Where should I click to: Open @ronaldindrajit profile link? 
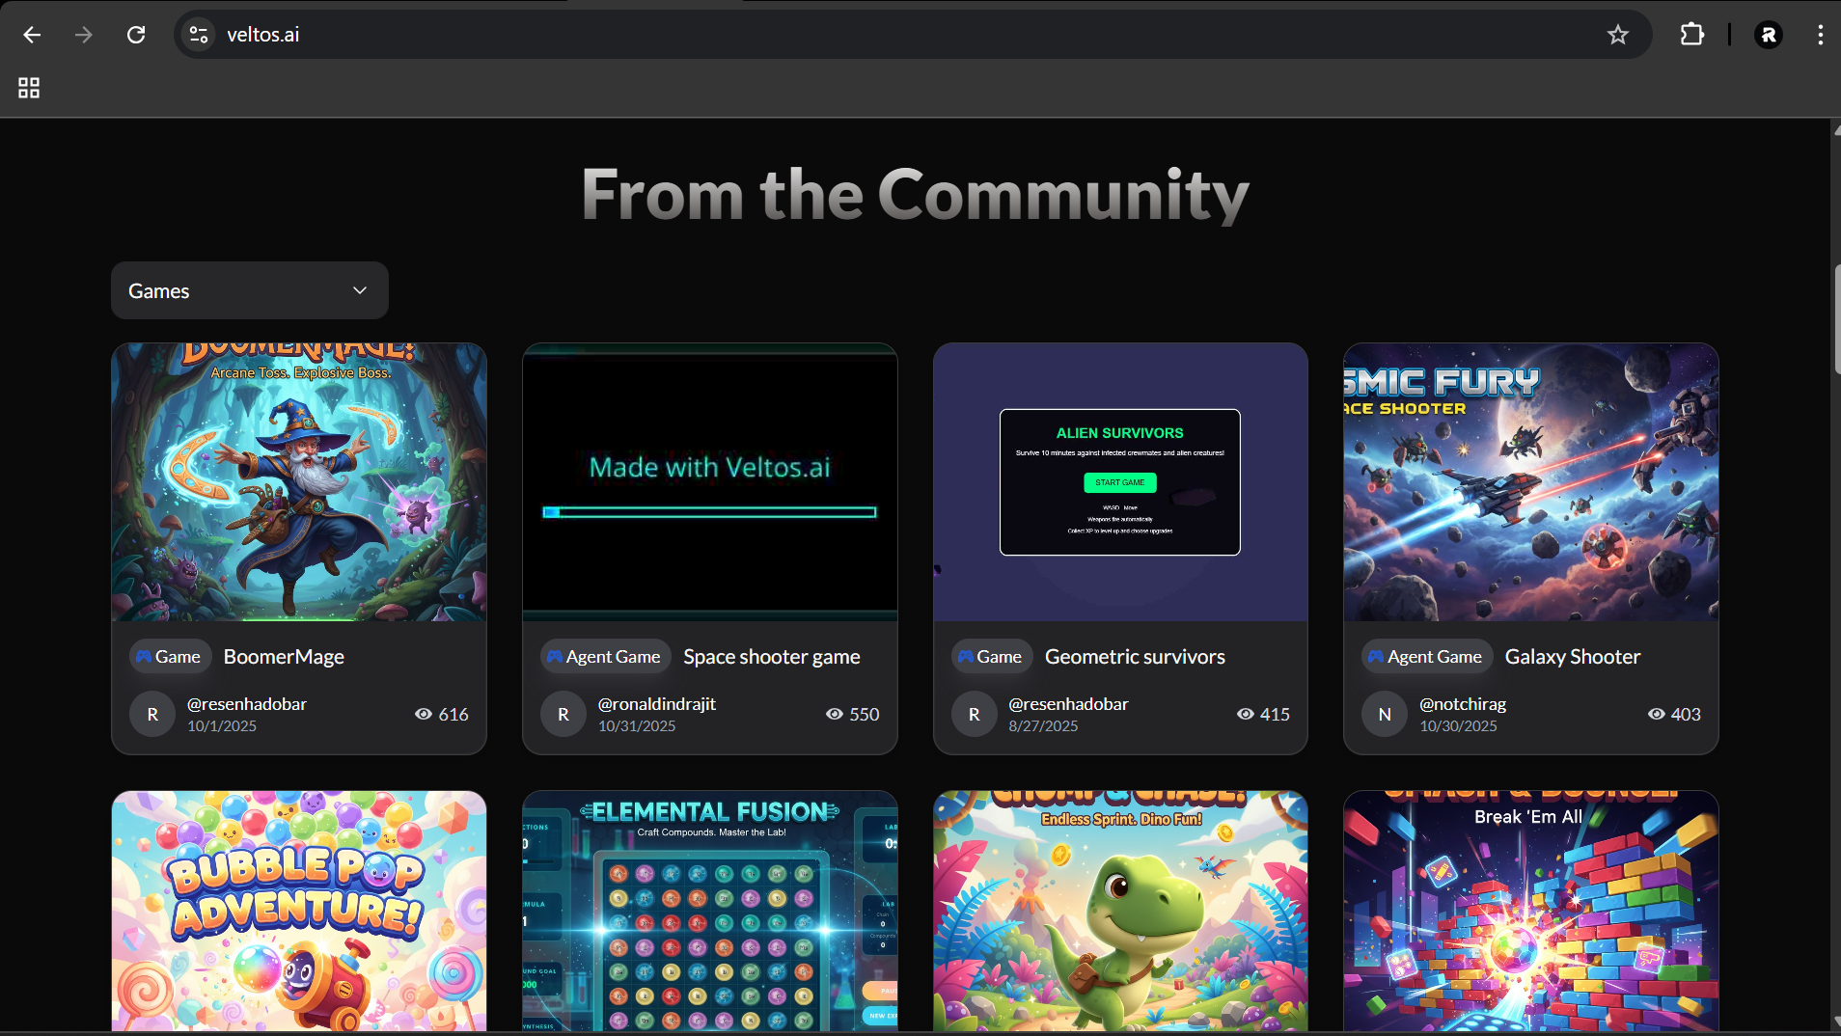pyautogui.click(x=656, y=704)
